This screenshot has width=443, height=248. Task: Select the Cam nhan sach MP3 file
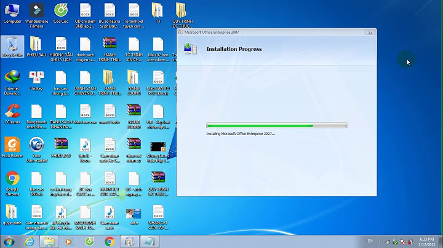[x=110, y=217]
